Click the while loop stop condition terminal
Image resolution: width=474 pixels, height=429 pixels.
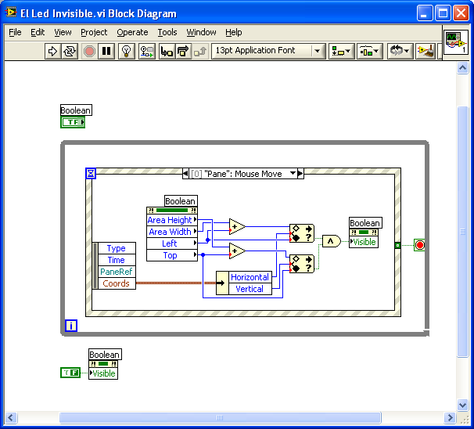[x=419, y=245]
